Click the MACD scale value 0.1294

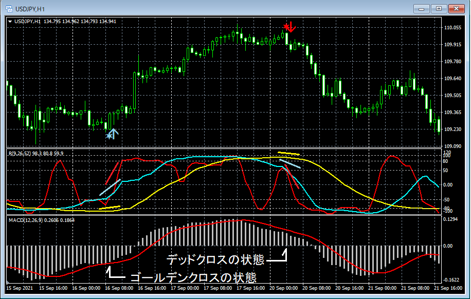(x=451, y=219)
